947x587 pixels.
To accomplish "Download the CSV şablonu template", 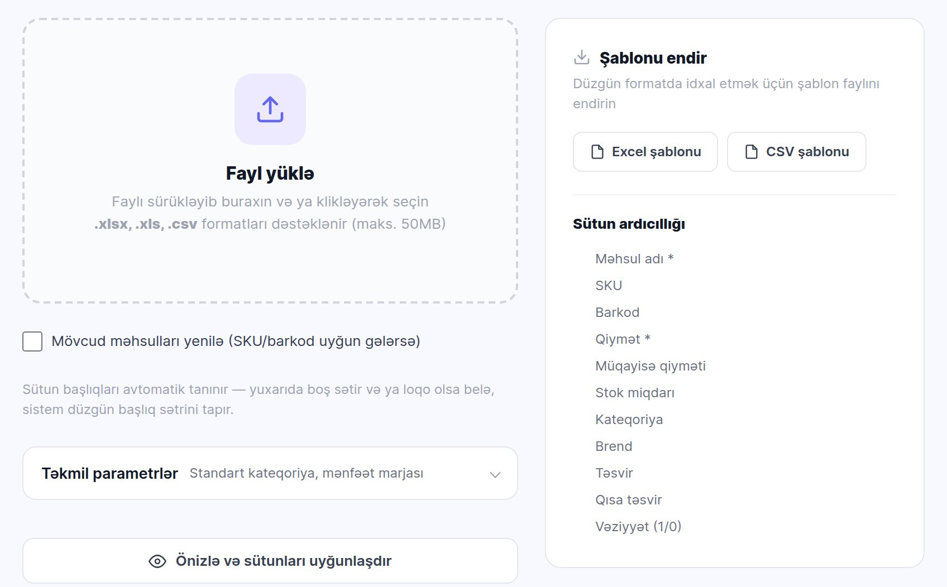I will pos(797,152).
